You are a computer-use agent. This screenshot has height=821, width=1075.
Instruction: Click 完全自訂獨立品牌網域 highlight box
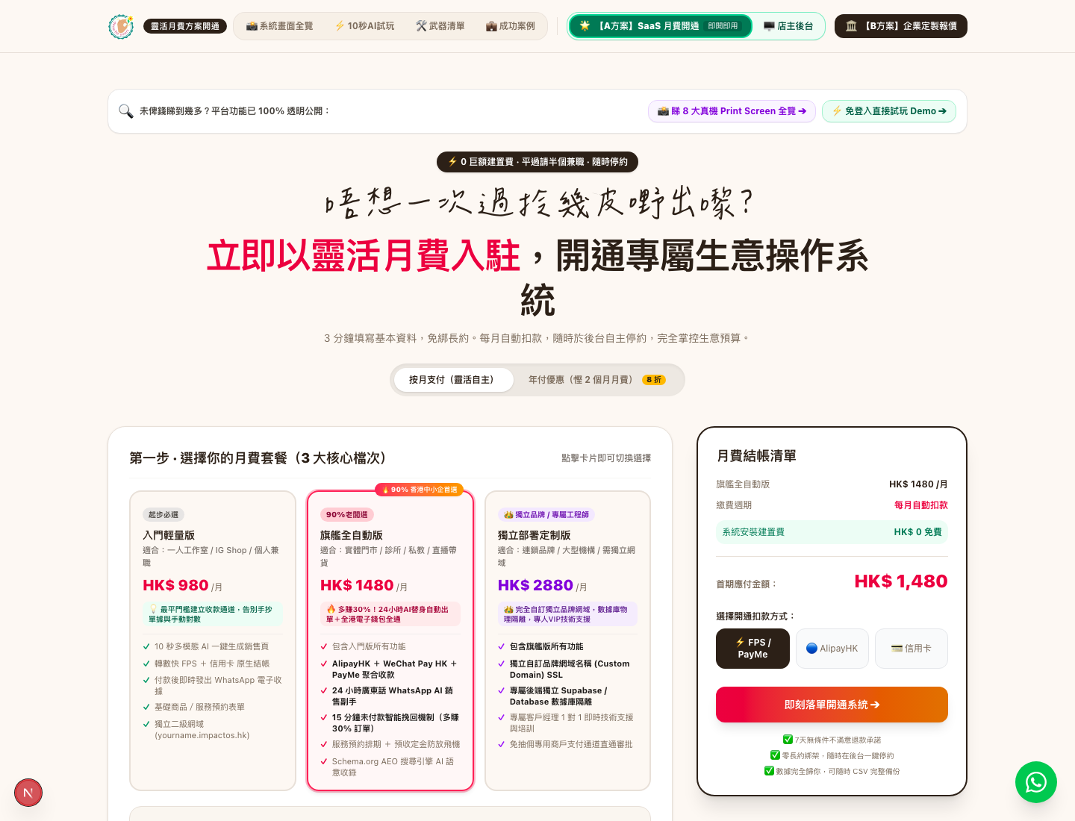(x=567, y=614)
